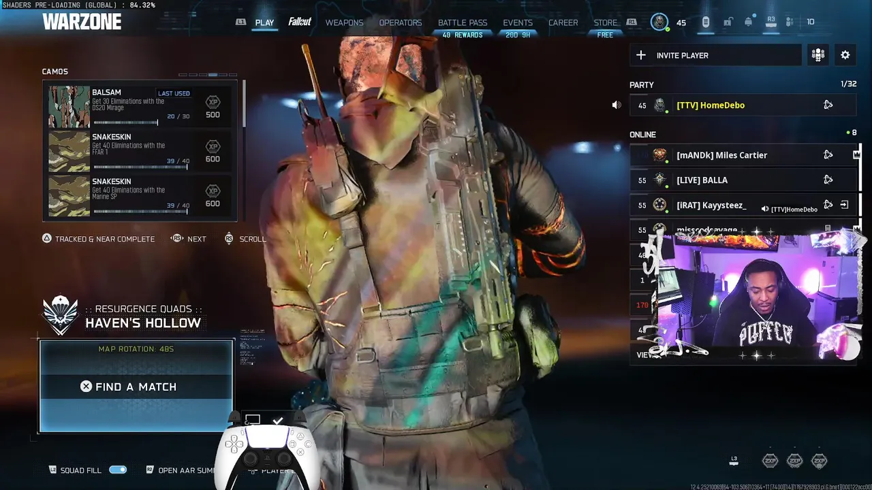872x490 pixels.
Task: Toggle the Squad Fill switch
Action: click(x=118, y=470)
